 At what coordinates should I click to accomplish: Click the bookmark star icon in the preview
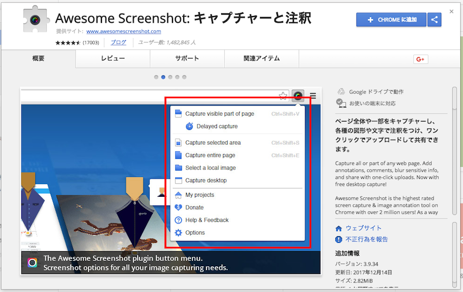(283, 96)
